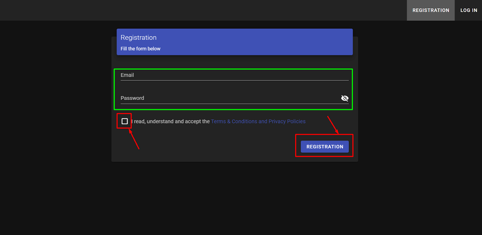Submit the form with the blue REGISTRATION button
Viewport: 482px width, 235px height.
click(x=325, y=147)
